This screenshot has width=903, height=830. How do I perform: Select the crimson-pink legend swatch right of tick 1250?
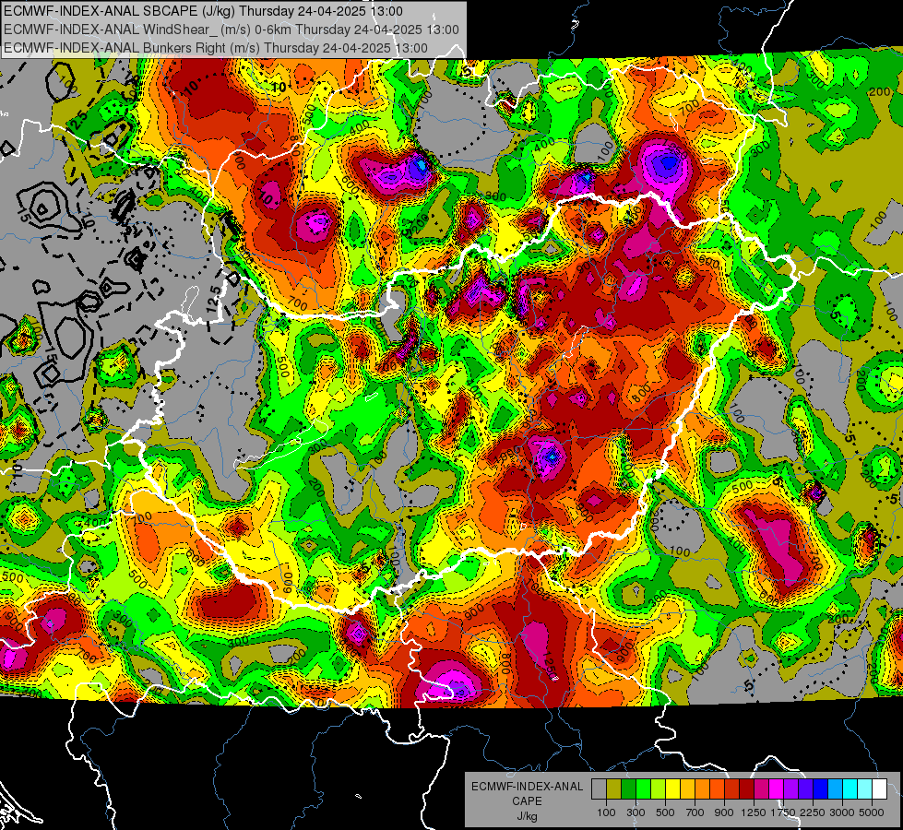click(x=761, y=789)
